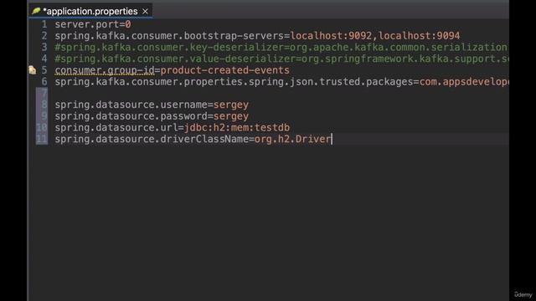Click the spring.json.trusted.packages property key
Viewport: 536px width, 301px height.
234,82
